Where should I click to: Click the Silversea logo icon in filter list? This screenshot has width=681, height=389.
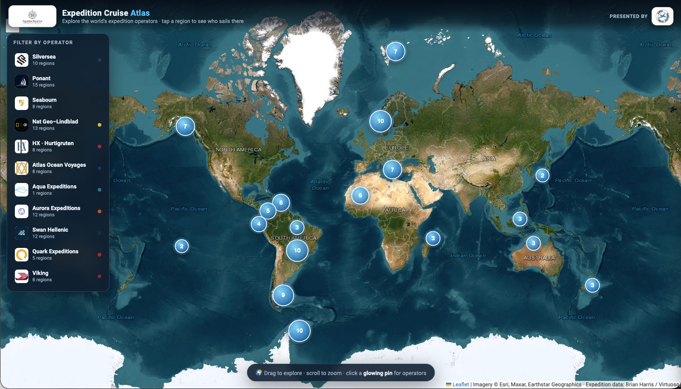22,60
